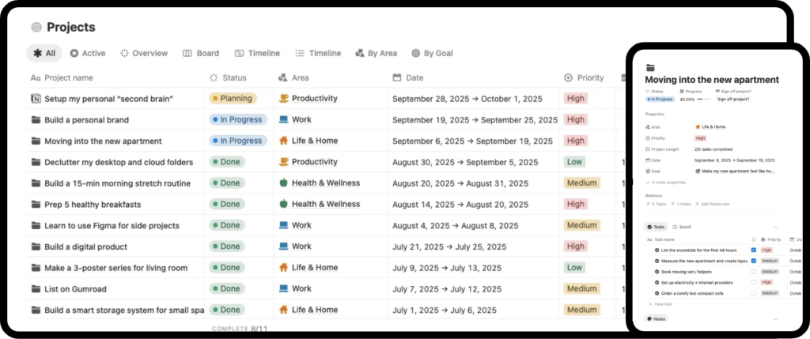
Task: Click Project name column header
Action: pyautogui.click(x=62, y=78)
